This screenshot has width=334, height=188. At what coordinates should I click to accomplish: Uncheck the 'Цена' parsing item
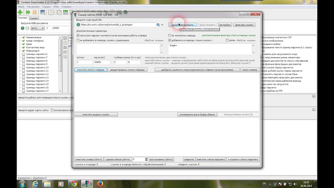23,44
